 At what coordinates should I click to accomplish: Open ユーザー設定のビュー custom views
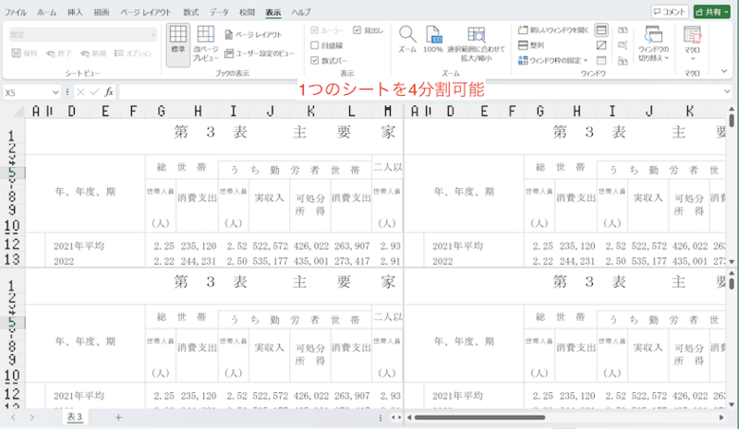click(x=260, y=54)
